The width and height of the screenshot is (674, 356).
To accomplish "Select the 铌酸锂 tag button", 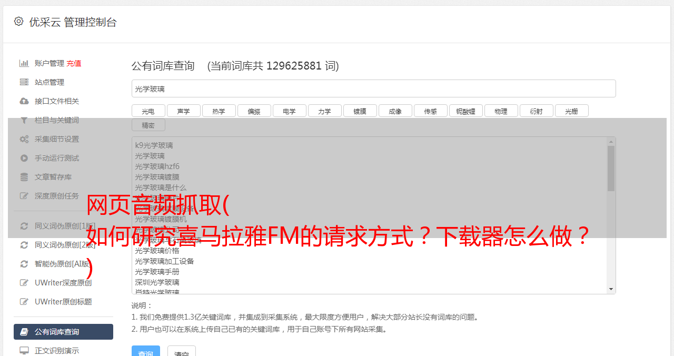I will tap(466, 111).
